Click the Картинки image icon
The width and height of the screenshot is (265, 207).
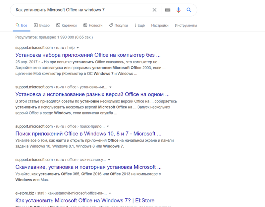click(x=58, y=25)
